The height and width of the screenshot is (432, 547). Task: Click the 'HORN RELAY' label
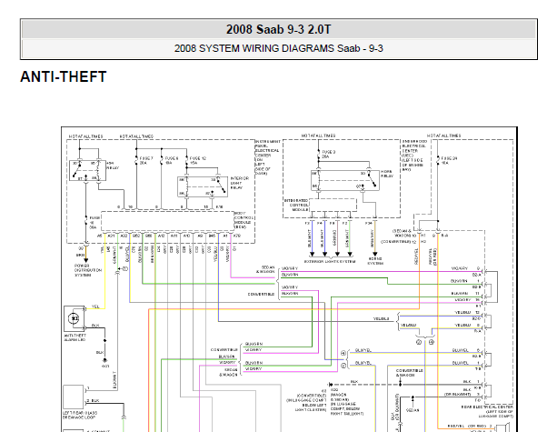(386, 174)
